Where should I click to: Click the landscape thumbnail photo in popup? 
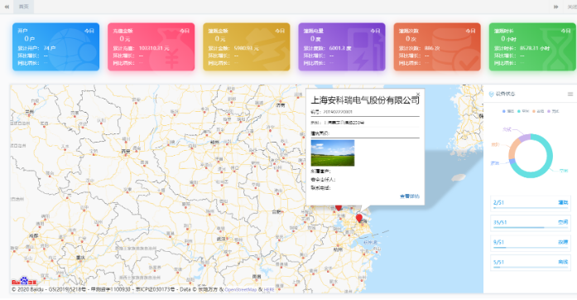coord(333,152)
